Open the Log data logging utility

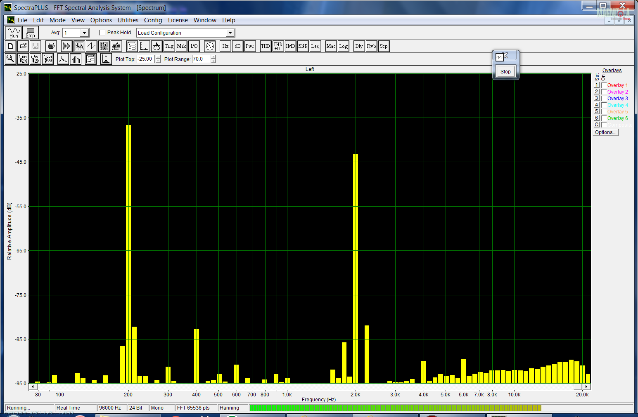pos(343,46)
